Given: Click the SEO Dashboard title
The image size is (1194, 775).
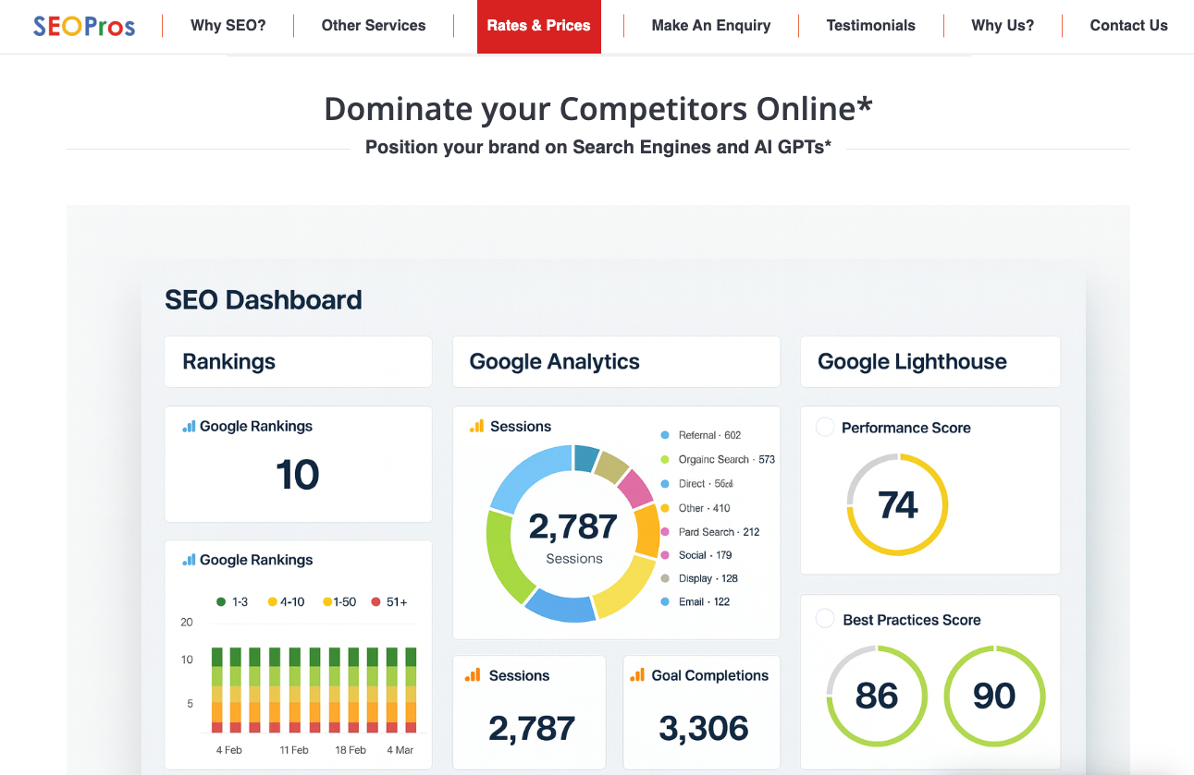Looking at the screenshot, I should [x=264, y=300].
